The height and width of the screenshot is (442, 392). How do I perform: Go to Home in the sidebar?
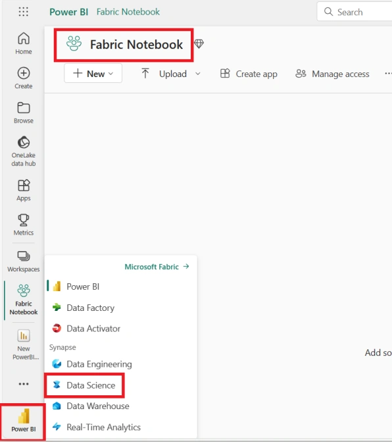coord(24,43)
